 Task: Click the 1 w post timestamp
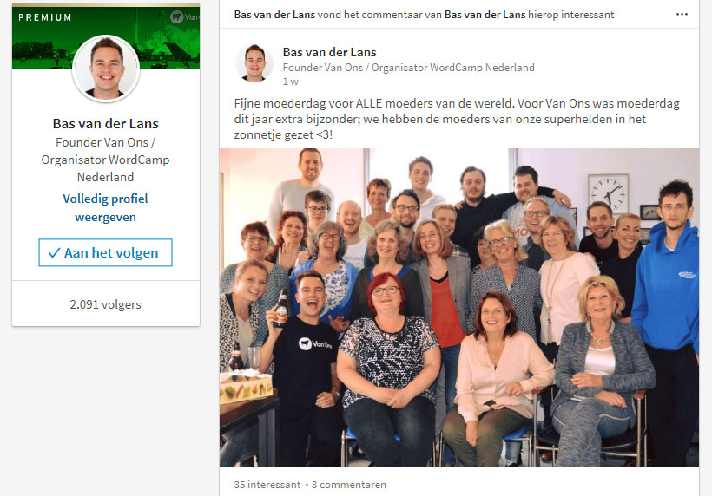(x=291, y=82)
